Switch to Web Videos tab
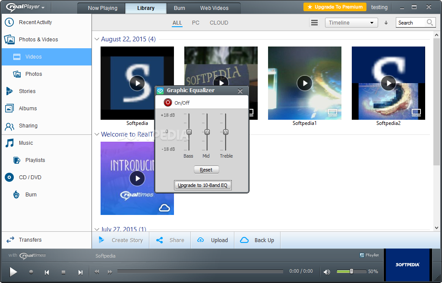This screenshot has height=283, width=442. (214, 8)
